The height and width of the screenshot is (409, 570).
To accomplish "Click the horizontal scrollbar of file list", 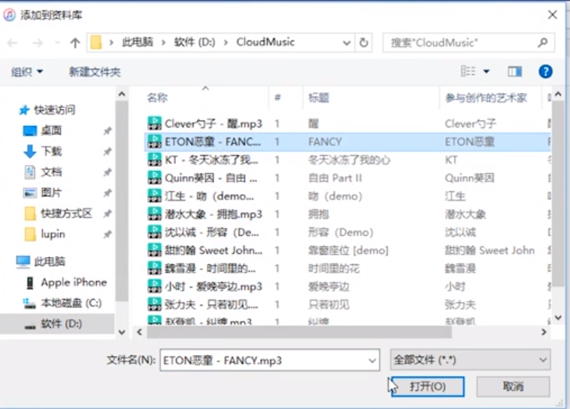I will click(299, 332).
